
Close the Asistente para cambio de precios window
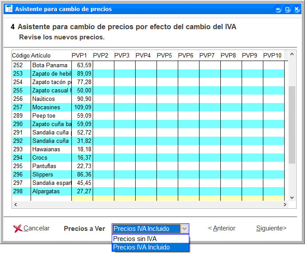click(x=297, y=9)
